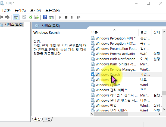Close the 서비스 window
The image size is (166, 127).
point(161,3)
